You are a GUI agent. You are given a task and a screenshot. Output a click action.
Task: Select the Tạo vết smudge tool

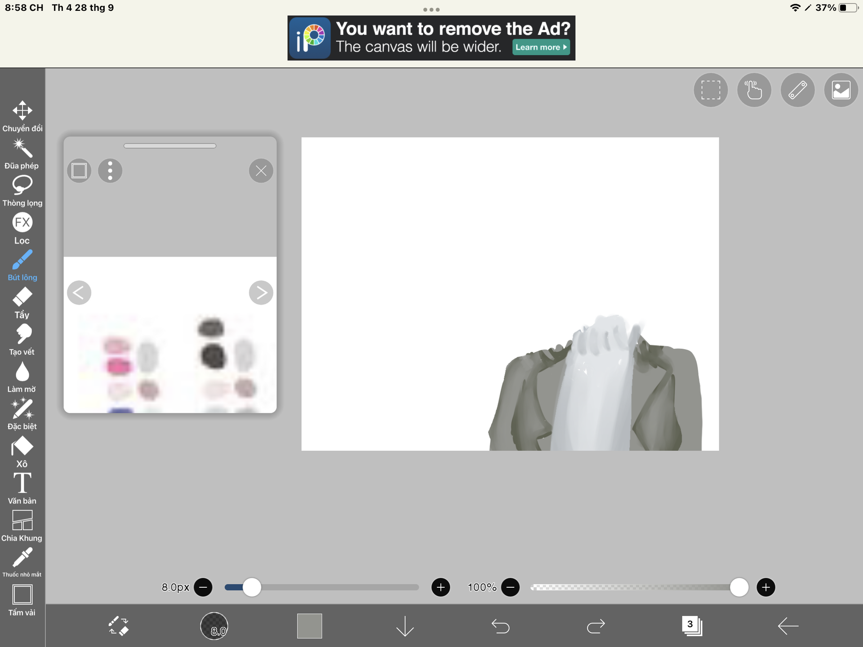22,340
